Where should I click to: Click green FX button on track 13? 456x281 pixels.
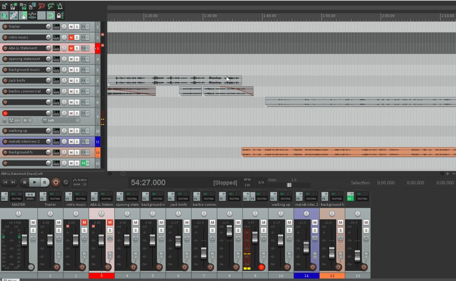tap(83, 163)
